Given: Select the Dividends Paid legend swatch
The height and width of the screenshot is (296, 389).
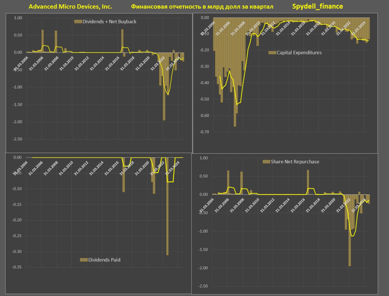Looking at the screenshot, I should pyautogui.click(x=84, y=260).
